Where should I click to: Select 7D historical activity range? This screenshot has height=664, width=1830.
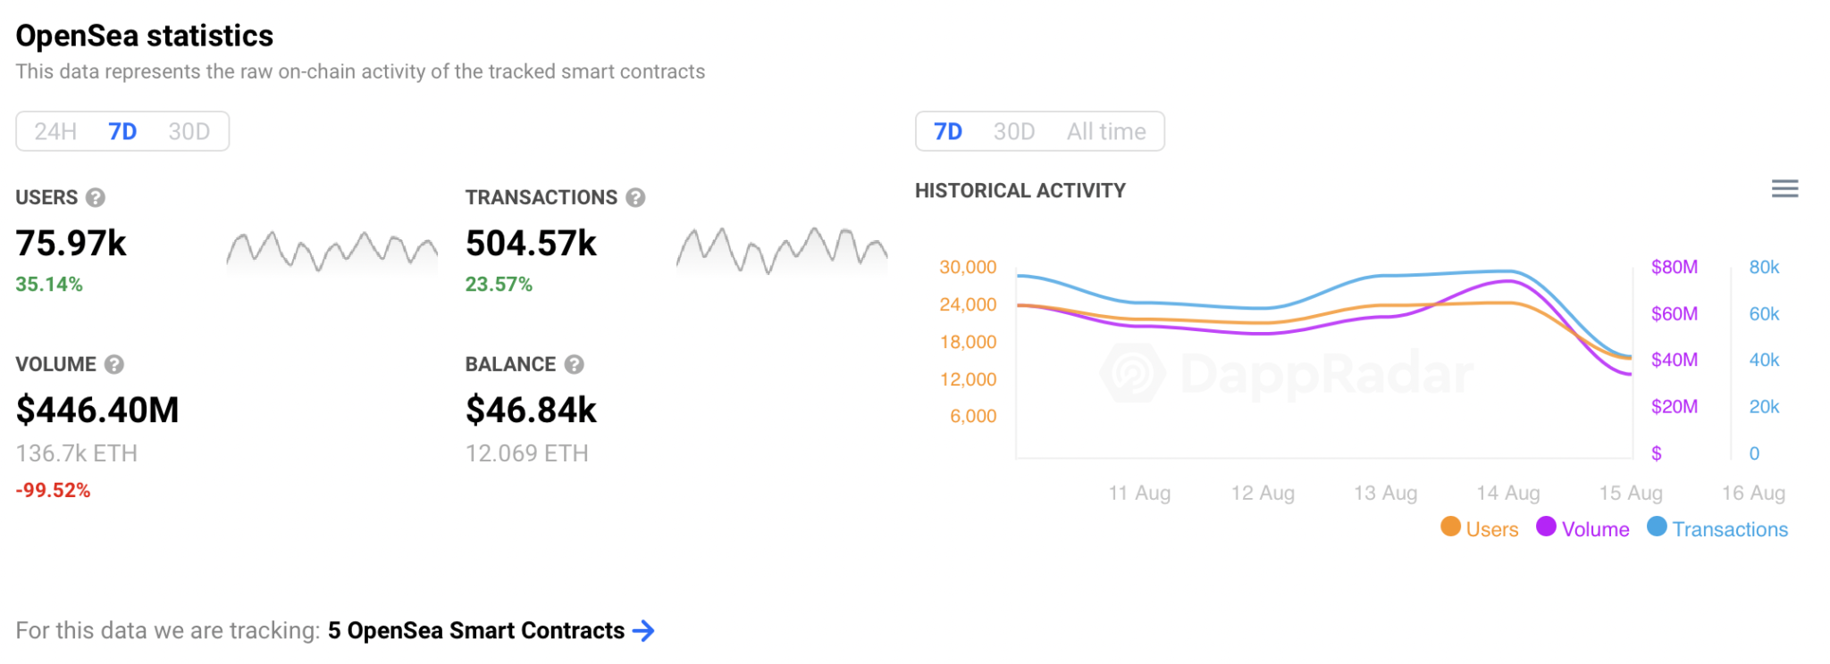click(x=948, y=132)
